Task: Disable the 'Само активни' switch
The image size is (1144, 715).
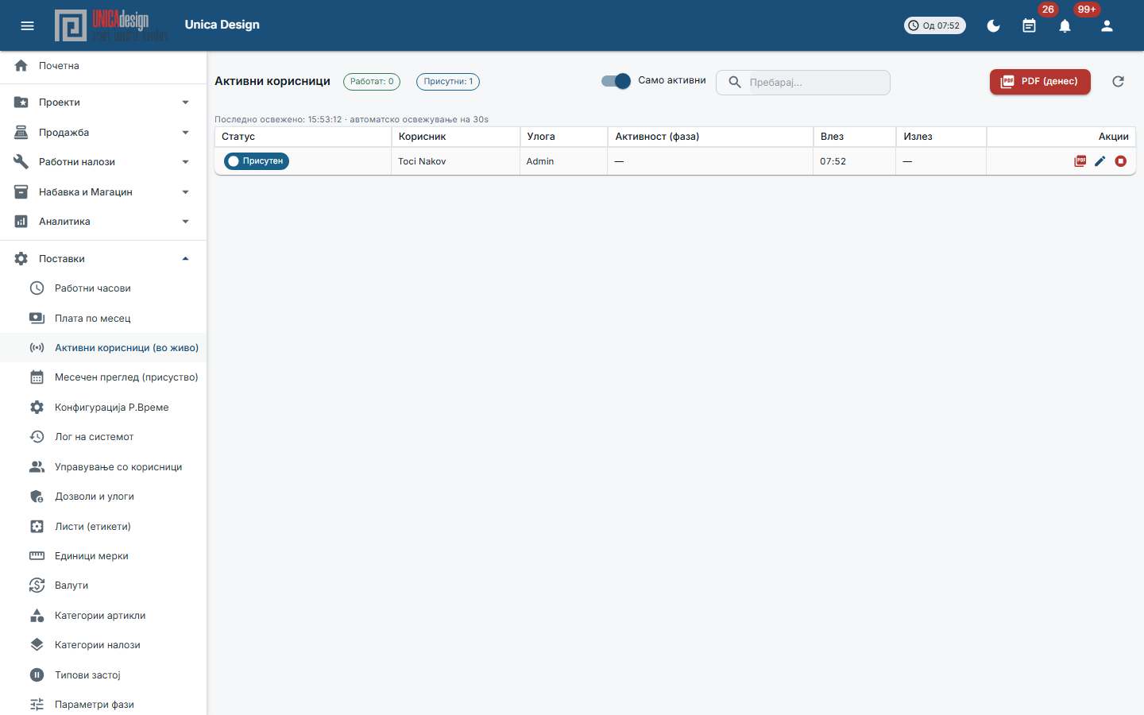Action: click(616, 81)
